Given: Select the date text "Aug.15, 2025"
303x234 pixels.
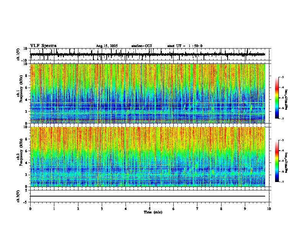Looking at the screenshot, I should (x=107, y=46).
